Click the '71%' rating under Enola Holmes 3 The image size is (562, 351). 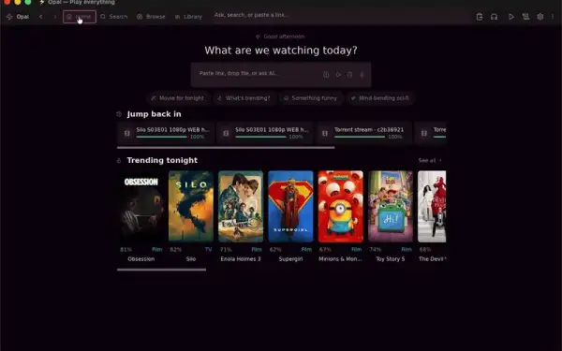coord(226,249)
